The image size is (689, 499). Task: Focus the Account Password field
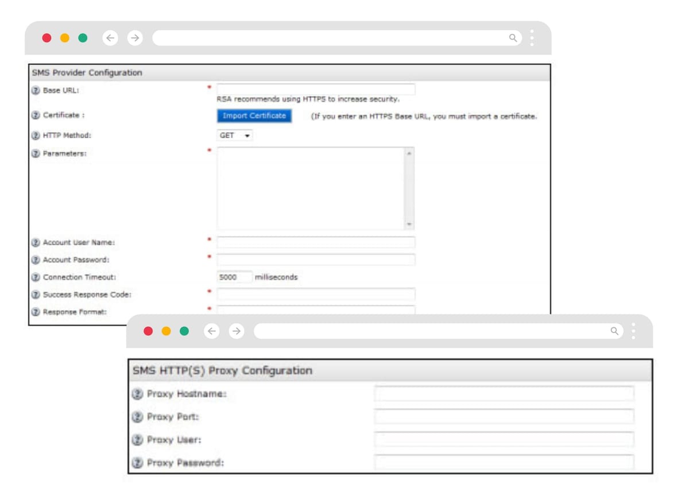click(315, 260)
